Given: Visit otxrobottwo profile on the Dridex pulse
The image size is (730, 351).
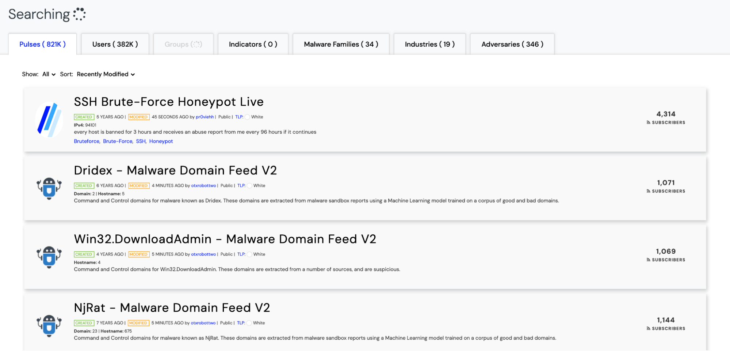Looking at the screenshot, I should 203,186.
